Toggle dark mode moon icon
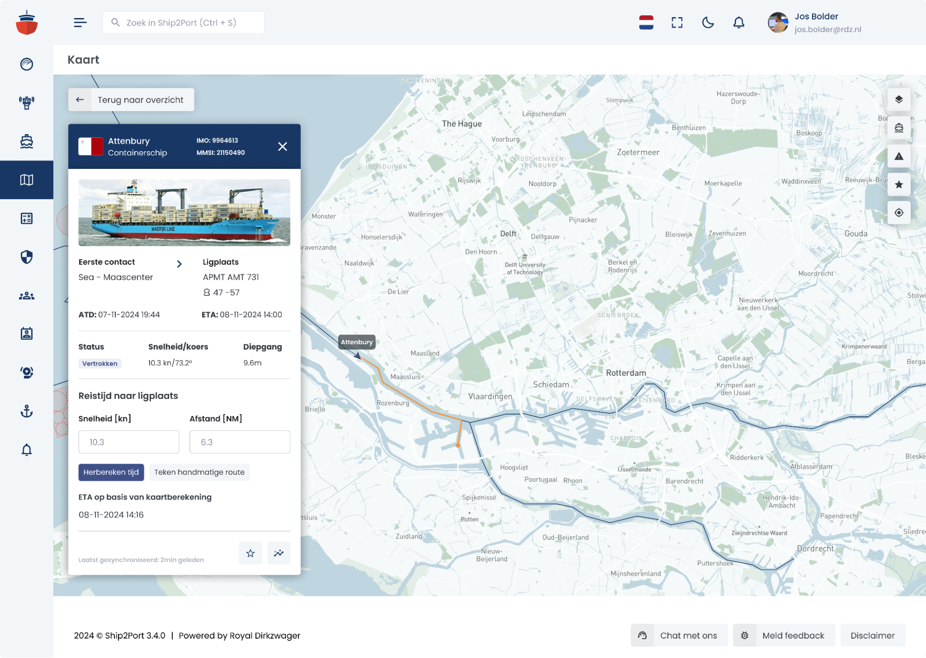 point(708,23)
